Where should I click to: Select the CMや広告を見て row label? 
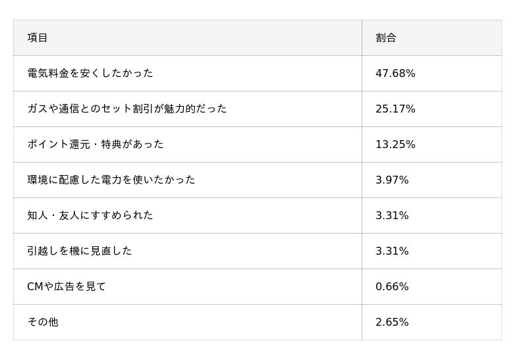click(x=66, y=286)
